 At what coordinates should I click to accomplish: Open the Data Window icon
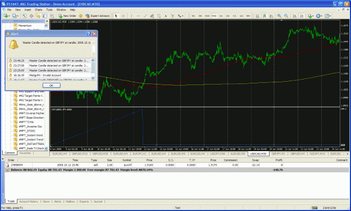(x=31, y=16)
